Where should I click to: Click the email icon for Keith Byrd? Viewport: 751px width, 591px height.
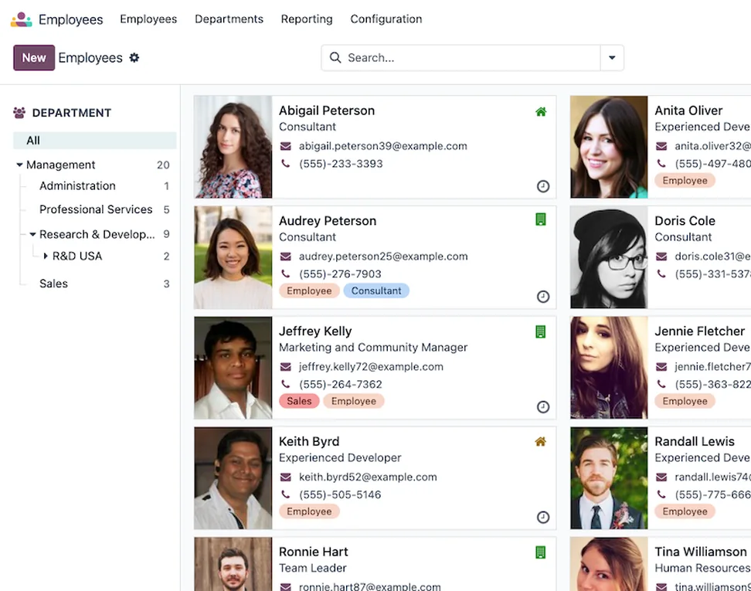pyautogui.click(x=285, y=477)
